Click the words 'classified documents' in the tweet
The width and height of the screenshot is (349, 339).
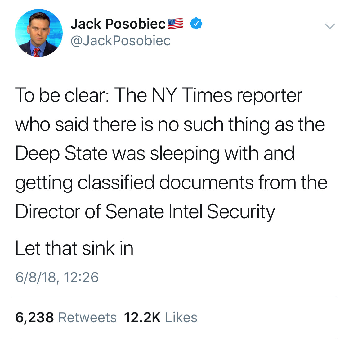point(166,183)
